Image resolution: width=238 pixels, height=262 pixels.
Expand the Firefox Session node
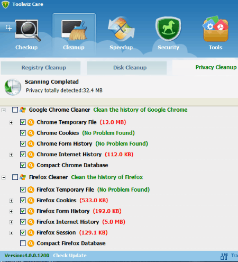tap(11, 233)
